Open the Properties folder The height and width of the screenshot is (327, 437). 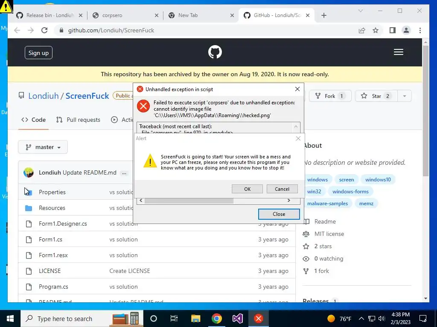[x=52, y=192]
